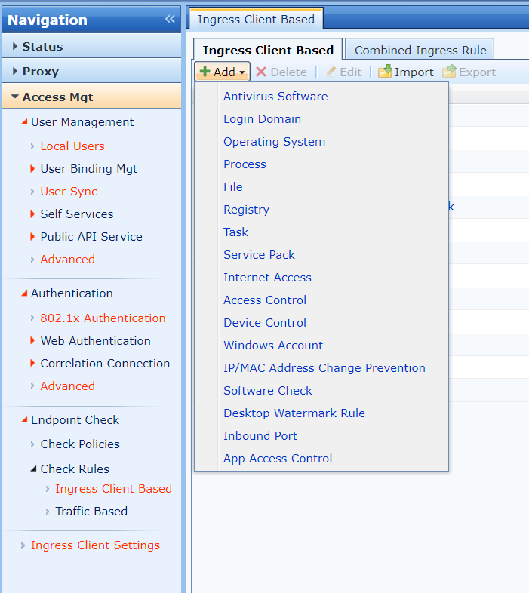Collapse the Access Mgt section
The width and height of the screenshot is (529, 593).
15,97
